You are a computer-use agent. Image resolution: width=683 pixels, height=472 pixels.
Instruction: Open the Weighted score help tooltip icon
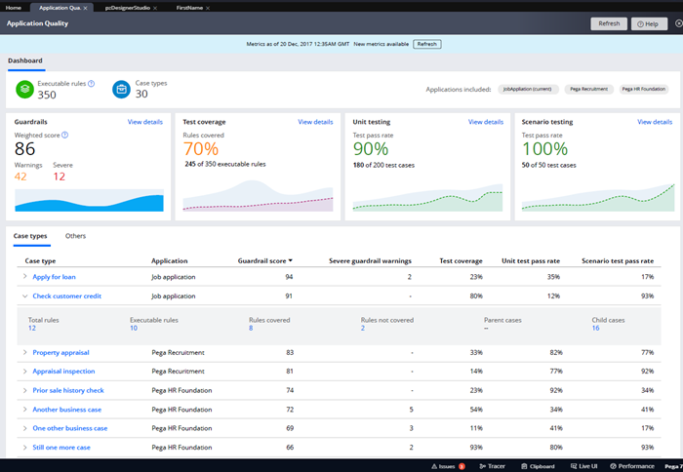pyautogui.click(x=65, y=135)
